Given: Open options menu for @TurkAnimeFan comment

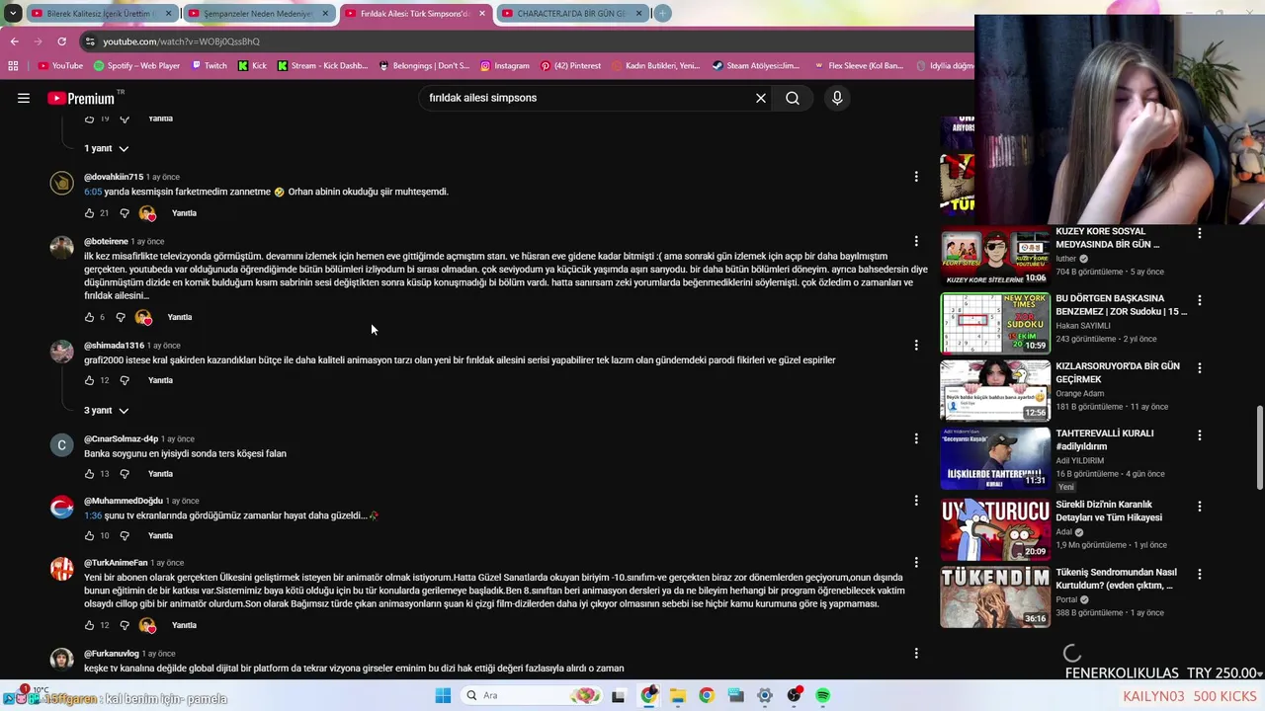Looking at the screenshot, I should [916, 562].
